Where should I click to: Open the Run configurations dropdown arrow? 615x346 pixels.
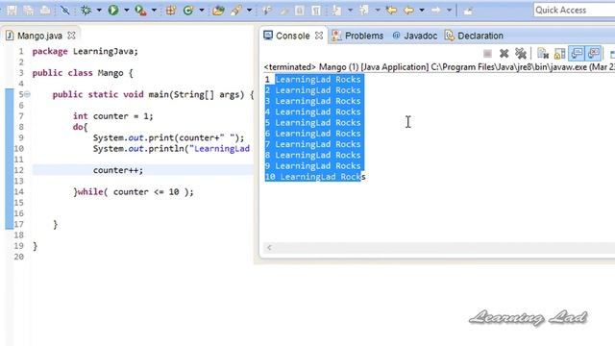(126, 11)
